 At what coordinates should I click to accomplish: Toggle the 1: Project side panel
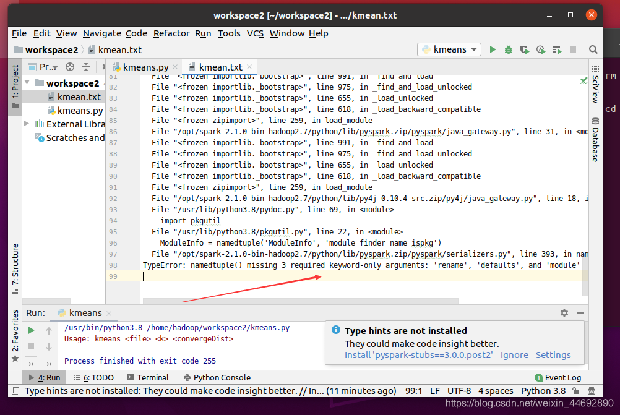(x=15, y=87)
